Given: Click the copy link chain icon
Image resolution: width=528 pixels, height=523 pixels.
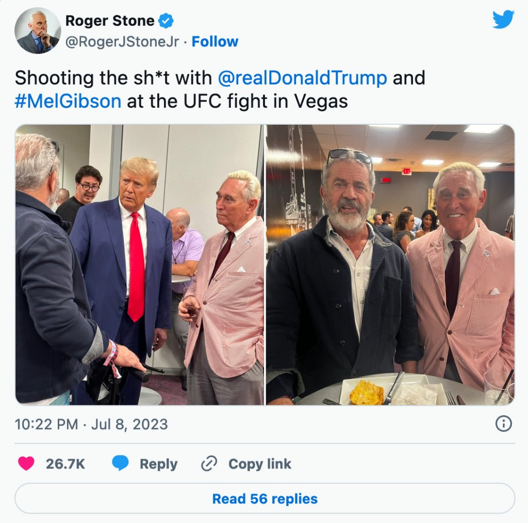Looking at the screenshot, I should 209,463.
